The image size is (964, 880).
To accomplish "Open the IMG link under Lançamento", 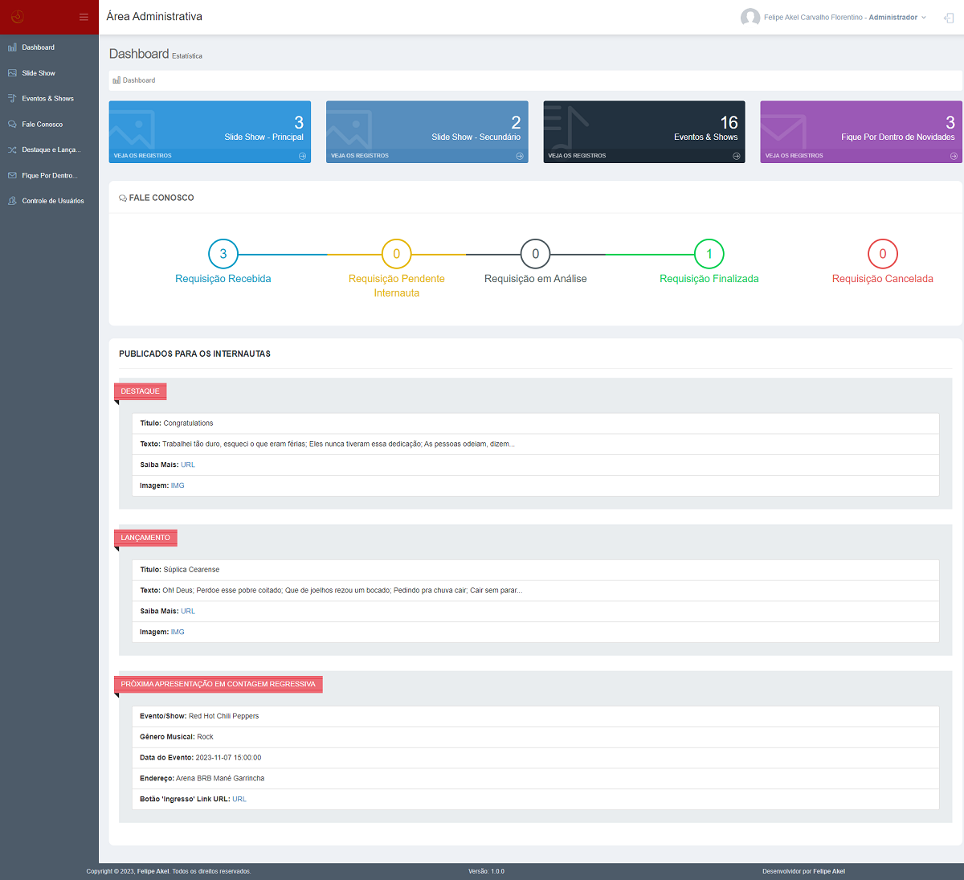I will [178, 632].
